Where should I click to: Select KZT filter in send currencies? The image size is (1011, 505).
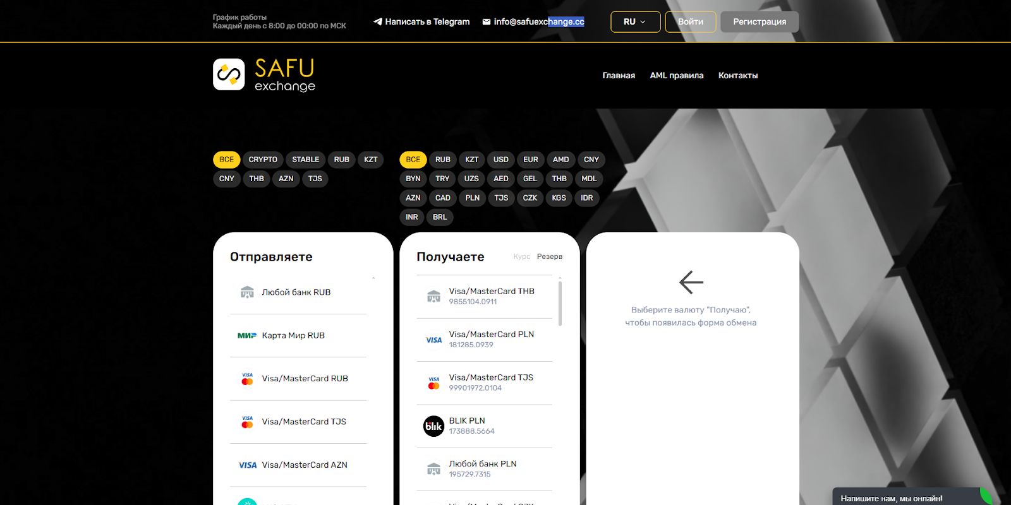371,160
